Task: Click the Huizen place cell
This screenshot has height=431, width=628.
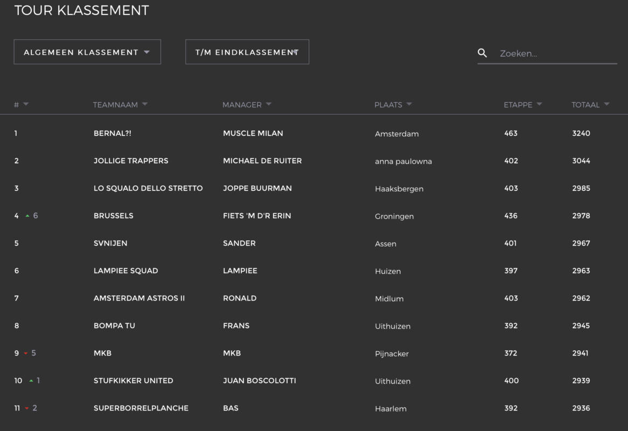Action: 388,271
